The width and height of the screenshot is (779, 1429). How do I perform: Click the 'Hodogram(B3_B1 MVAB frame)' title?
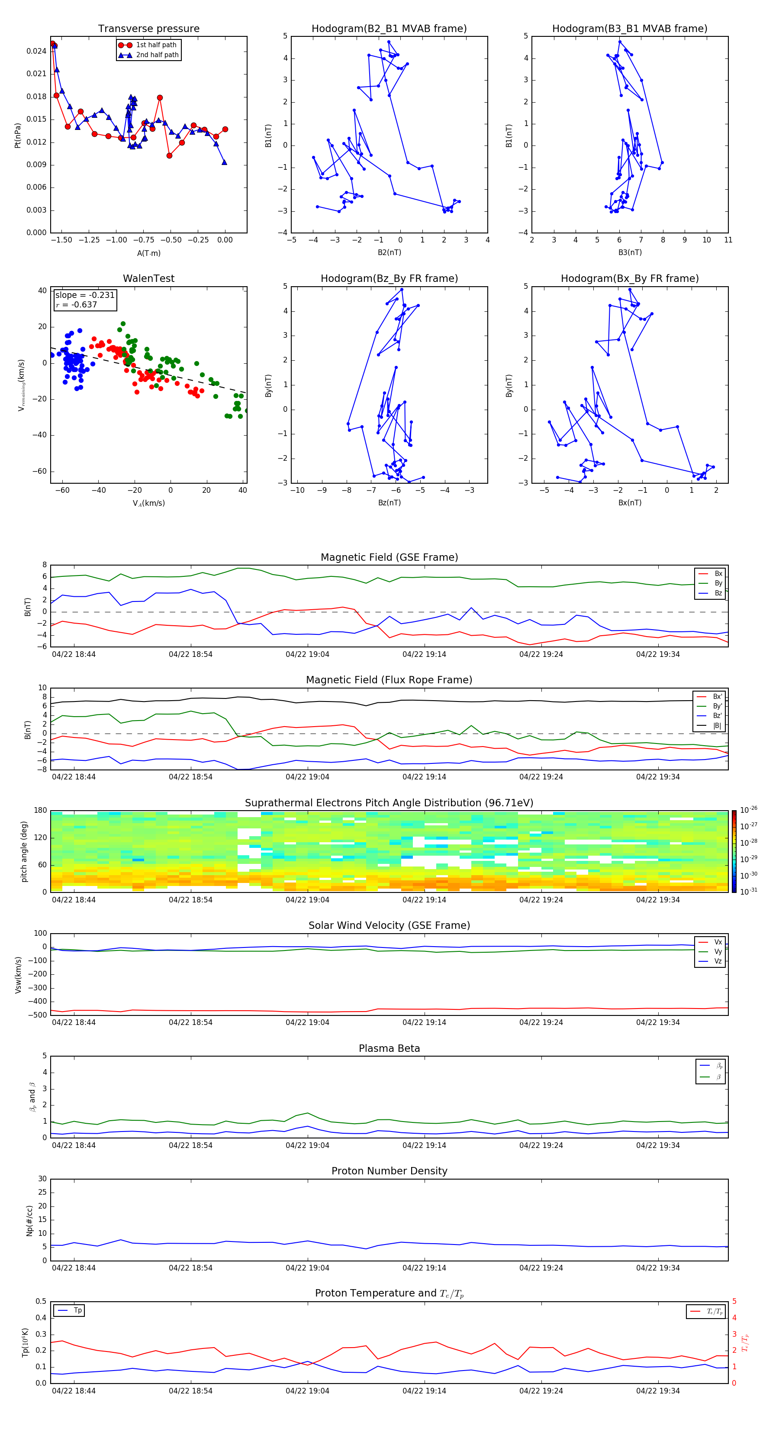click(x=630, y=28)
